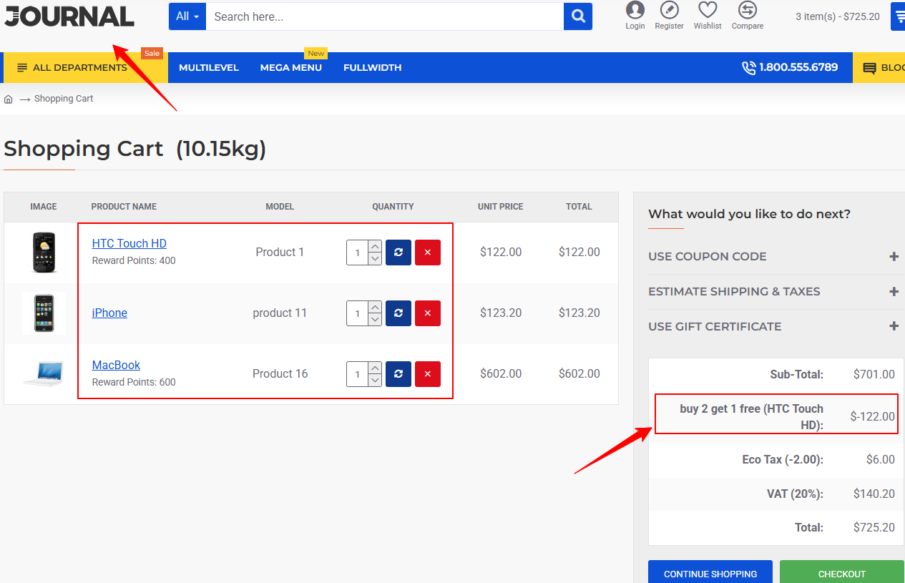Open the All search category dropdown
The width and height of the screenshot is (905, 583).
click(187, 16)
